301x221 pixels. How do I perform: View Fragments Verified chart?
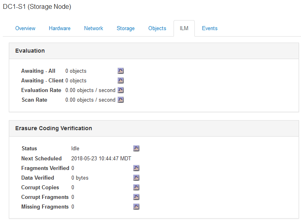[x=136, y=168]
